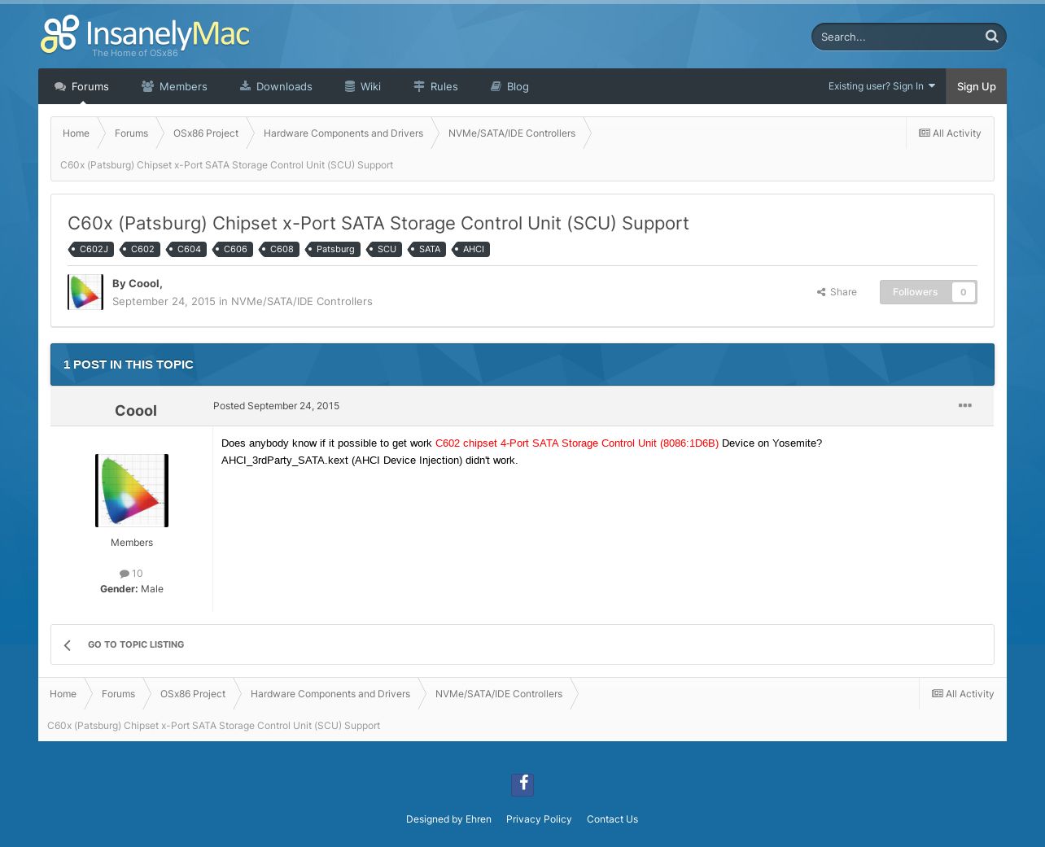
Task: Select the C604 tag
Action: (x=186, y=249)
